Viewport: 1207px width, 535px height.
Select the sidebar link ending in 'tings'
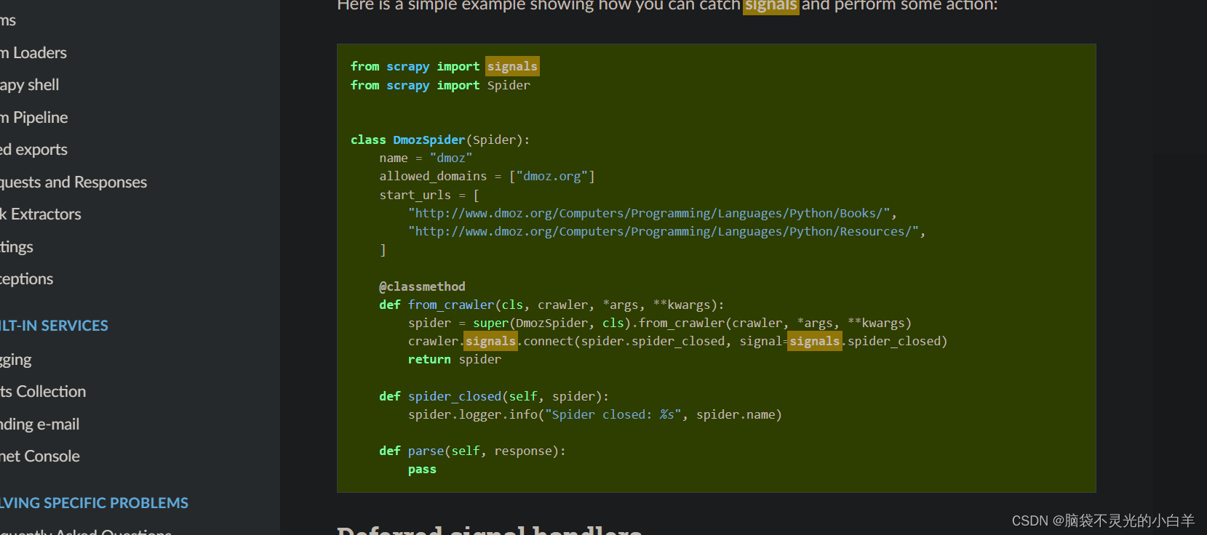point(17,247)
